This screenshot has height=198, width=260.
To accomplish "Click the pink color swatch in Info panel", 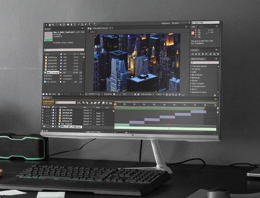I will [193, 33].
